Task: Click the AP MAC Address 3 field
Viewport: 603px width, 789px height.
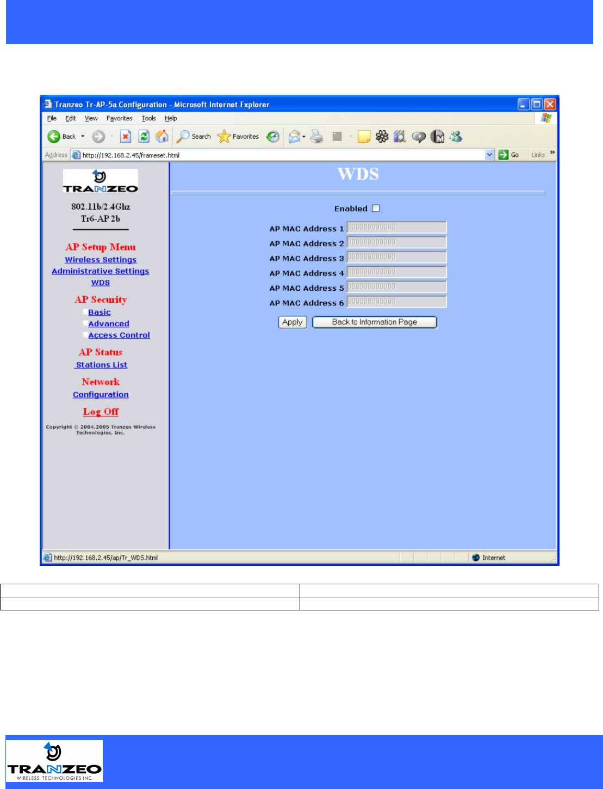Action: coord(396,257)
